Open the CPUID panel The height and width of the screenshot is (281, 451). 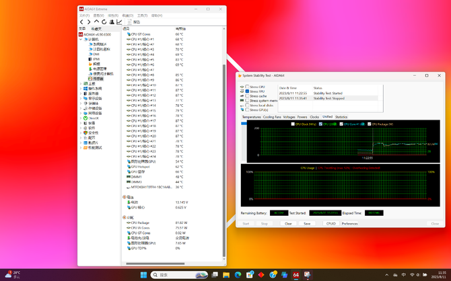[x=331, y=224]
